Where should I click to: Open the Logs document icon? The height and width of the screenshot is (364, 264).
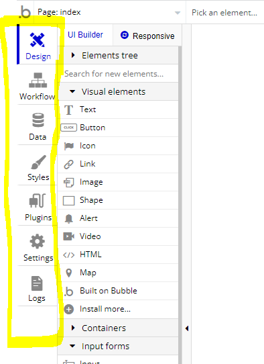click(x=37, y=283)
